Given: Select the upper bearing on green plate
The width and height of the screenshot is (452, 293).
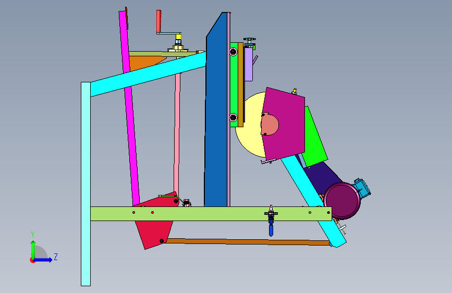Looking at the screenshot, I should pos(233,52).
